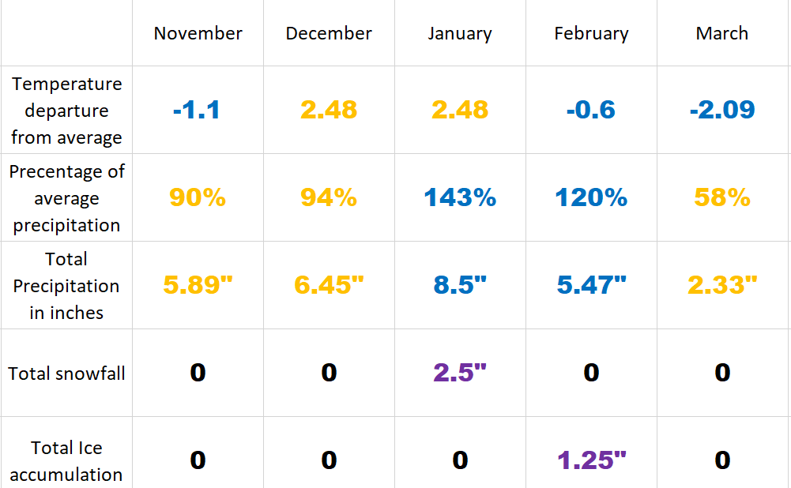Select the December column header cell
Image resolution: width=791 pixels, height=488 pixels.
click(329, 34)
